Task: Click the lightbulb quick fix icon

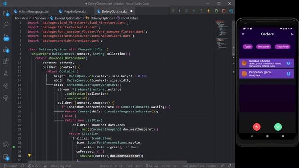Action: tap(29, 155)
